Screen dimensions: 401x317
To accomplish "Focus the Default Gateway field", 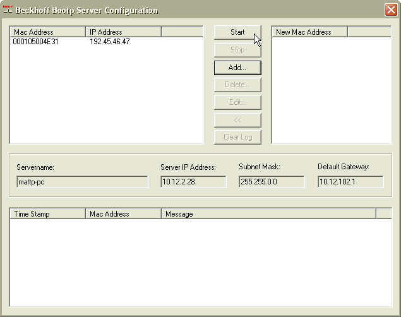I will point(350,182).
